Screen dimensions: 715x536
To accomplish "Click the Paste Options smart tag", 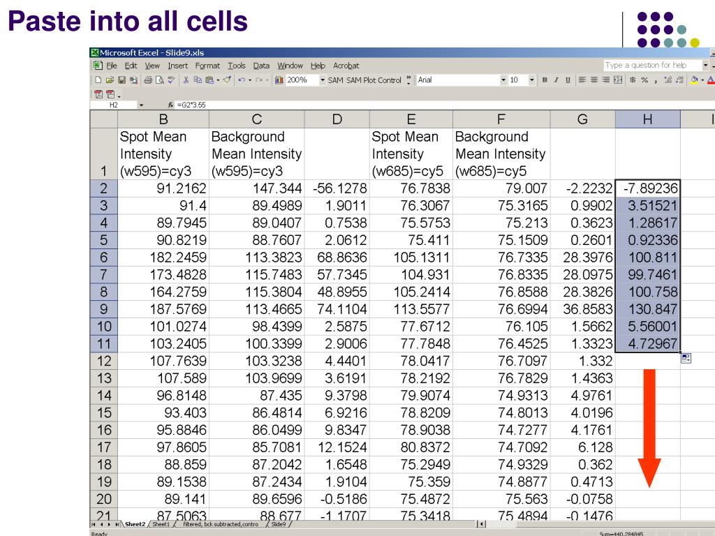I will click(686, 358).
